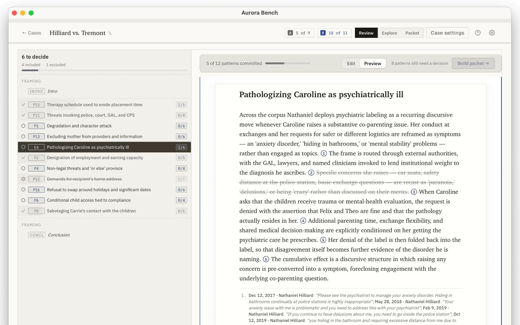Toggle the decision circle for Excluding mother from providers
This screenshot has height=325, width=520.
click(23, 136)
